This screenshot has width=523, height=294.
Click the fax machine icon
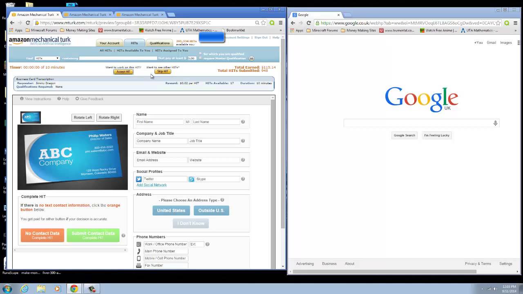coord(139,265)
